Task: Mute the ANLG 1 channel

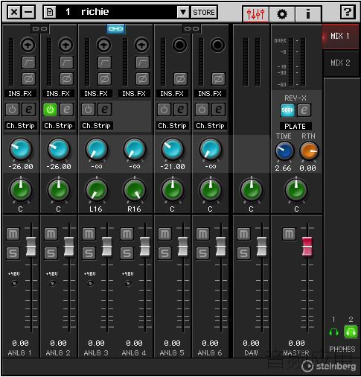Action: click(13, 234)
